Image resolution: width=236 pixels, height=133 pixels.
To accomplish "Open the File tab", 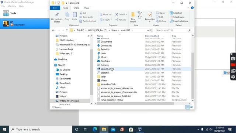I will pyautogui.click(x=55, y=8).
